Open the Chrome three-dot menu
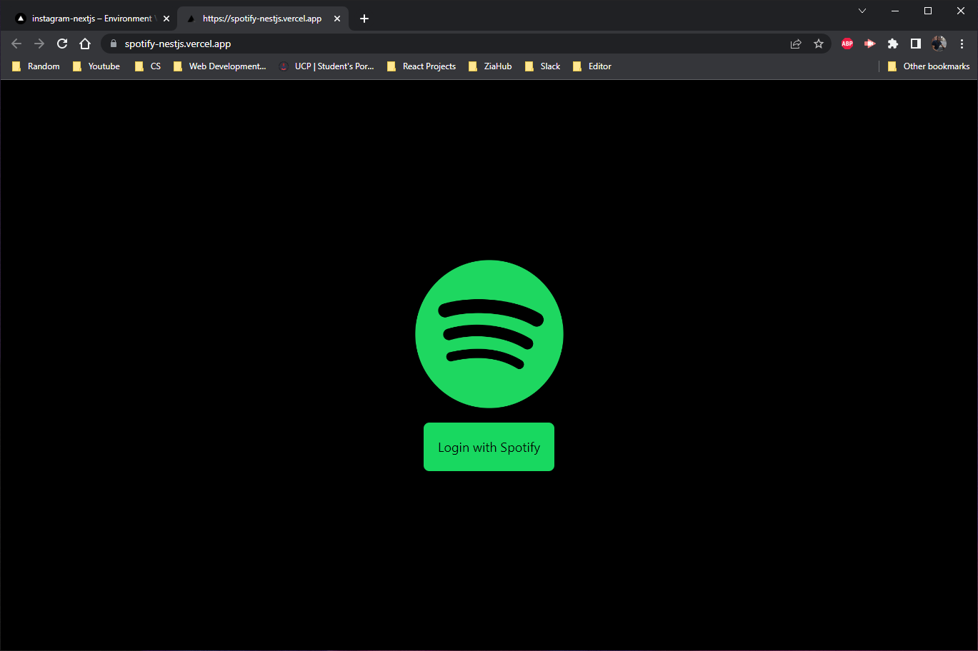978x651 pixels. pos(962,44)
